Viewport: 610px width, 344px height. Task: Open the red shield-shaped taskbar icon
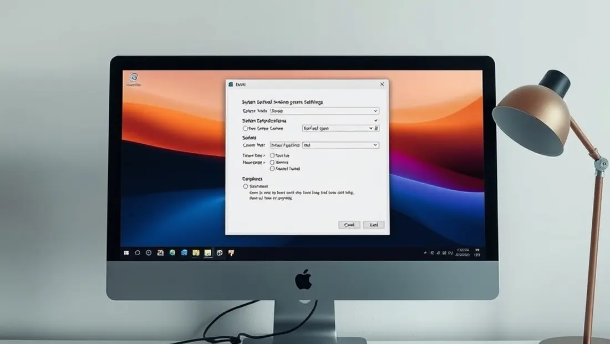[x=231, y=253]
